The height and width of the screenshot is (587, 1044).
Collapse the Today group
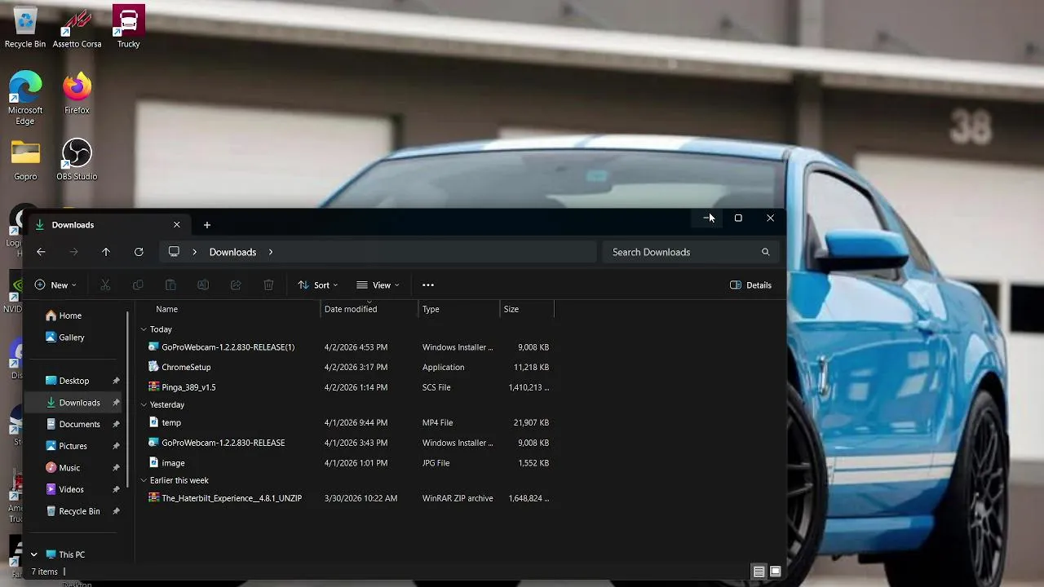[144, 329]
